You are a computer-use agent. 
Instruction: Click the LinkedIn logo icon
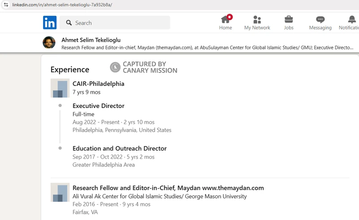click(x=50, y=22)
